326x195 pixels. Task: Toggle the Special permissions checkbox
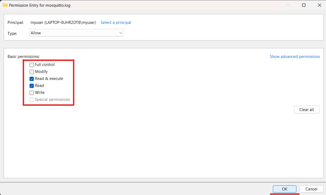pos(32,100)
